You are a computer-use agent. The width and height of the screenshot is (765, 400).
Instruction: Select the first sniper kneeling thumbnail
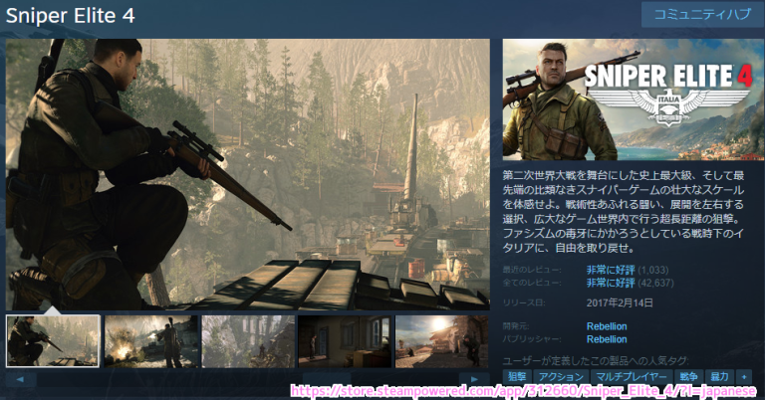pos(53,341)
